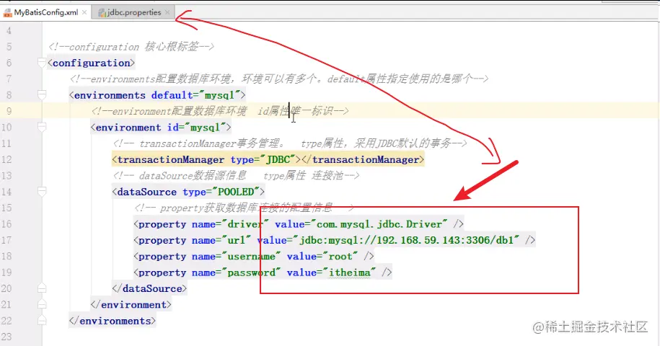This screenshot has height=346, width=660.
Task: Switch to the MyBatisConfig.xml tab
Action: [46, 12]
